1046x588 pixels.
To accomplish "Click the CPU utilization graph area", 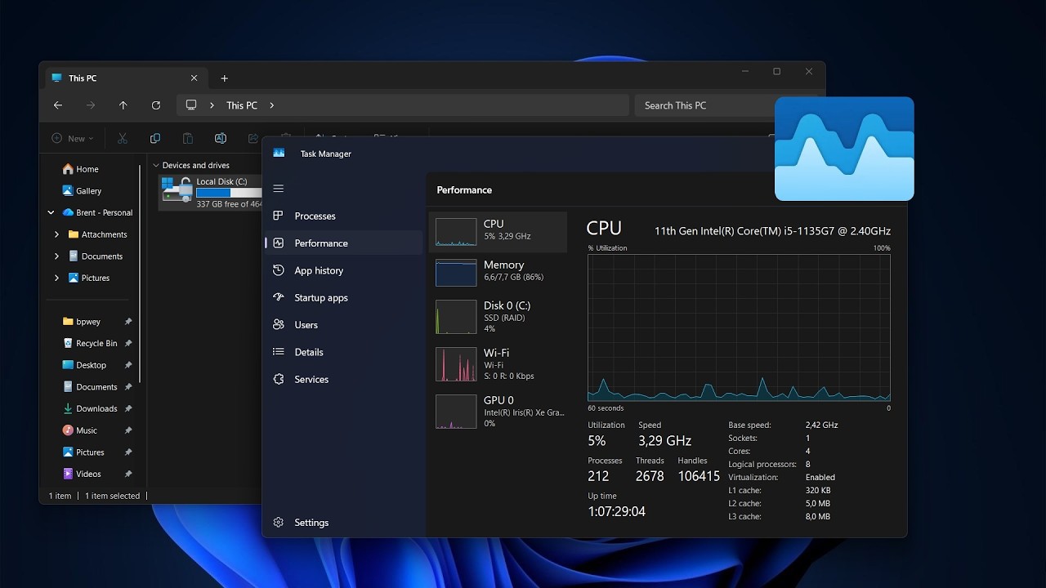I will coord(739,327).
